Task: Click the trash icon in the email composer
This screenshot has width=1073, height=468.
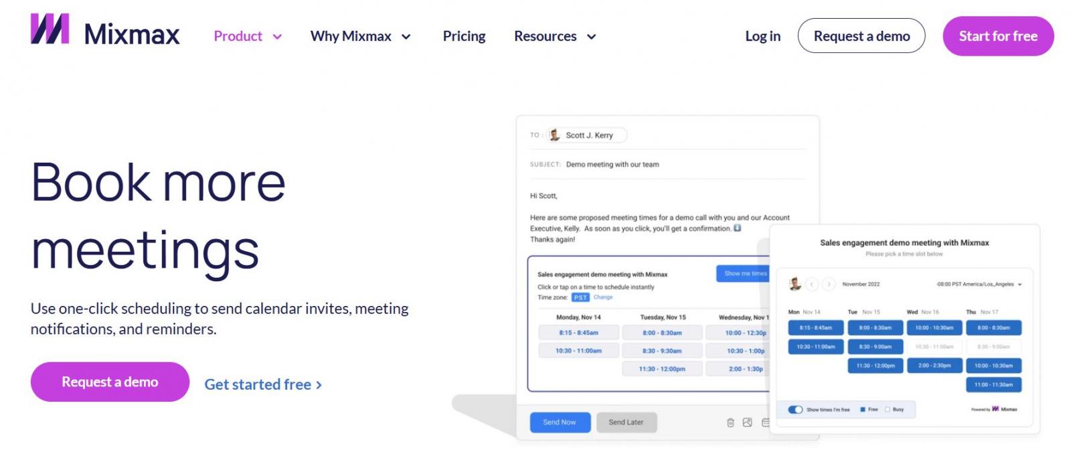Action: [x=730, y=422]
